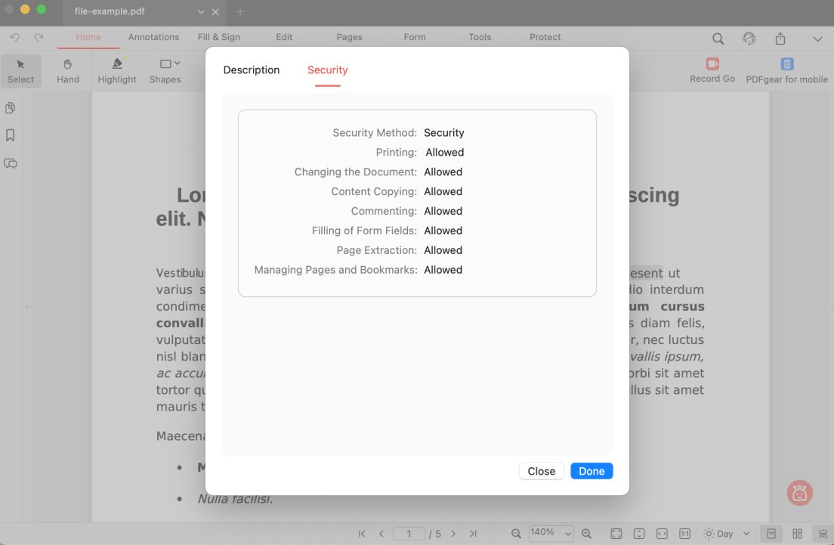Choose the Shapes tool
The width and height of the screenshot is (834, 545).
click(x=165, y=71)
